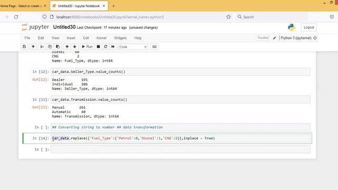Image resolution: width=338 pixels, height=190 pixels.
Task: Interrupt the kernel with the stop icon
Action: click(98, 47)
